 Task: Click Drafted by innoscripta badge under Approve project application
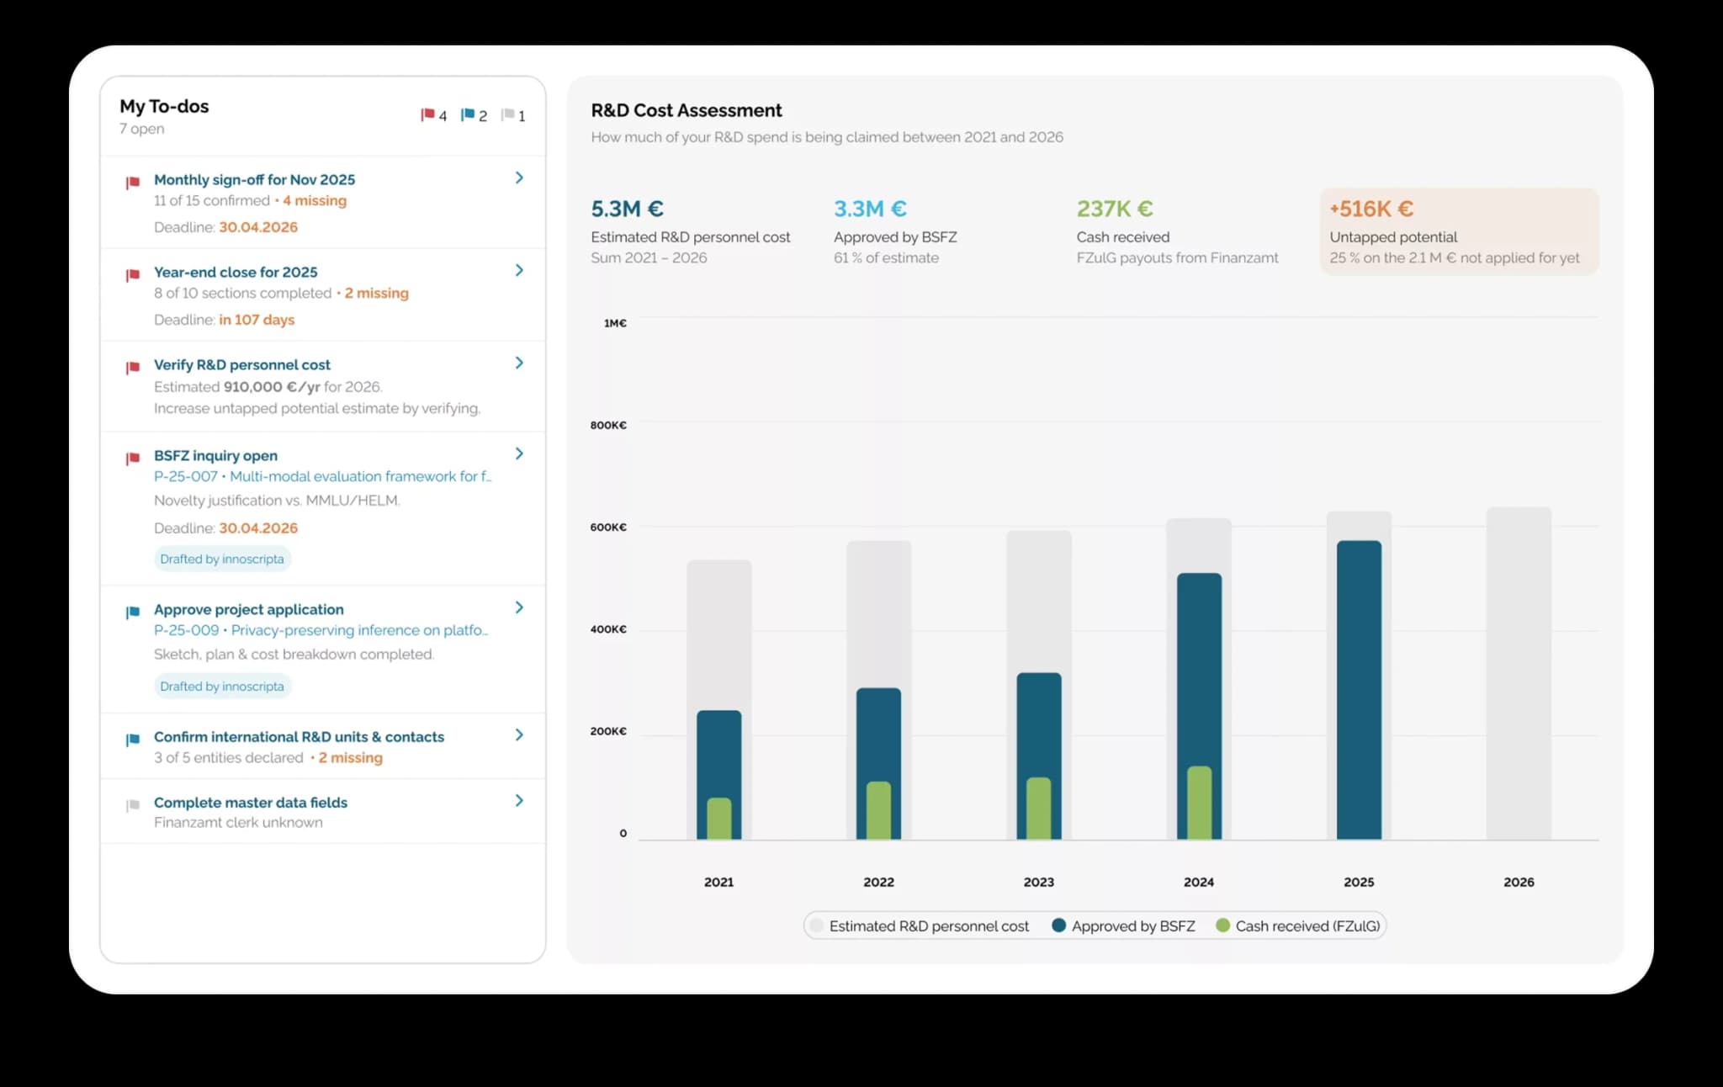(x=222, y=687)
